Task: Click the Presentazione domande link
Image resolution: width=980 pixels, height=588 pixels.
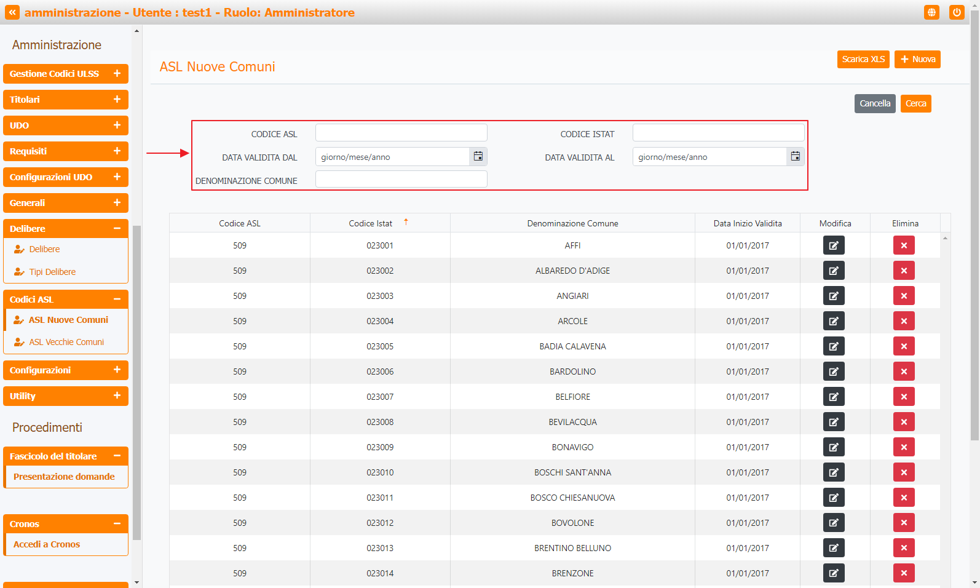Action: (x=64, y=477)
